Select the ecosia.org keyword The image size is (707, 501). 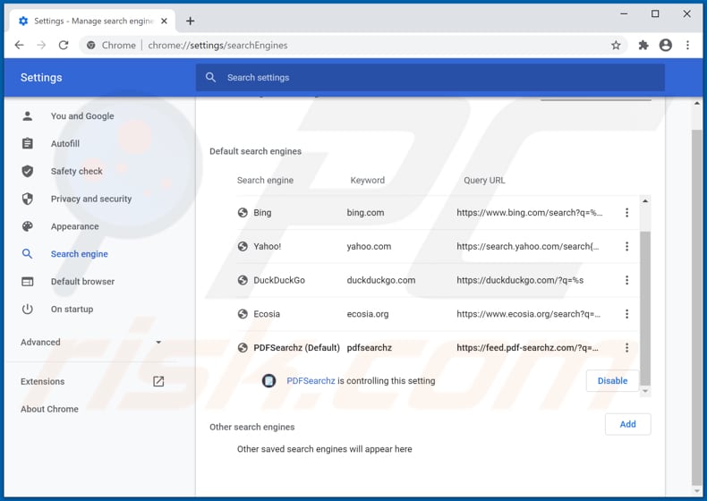coord(368,314)
